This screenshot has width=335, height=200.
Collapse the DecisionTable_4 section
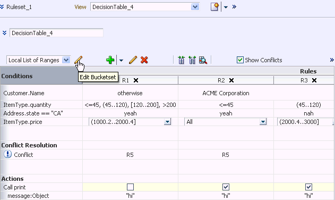tap(4, 33)
